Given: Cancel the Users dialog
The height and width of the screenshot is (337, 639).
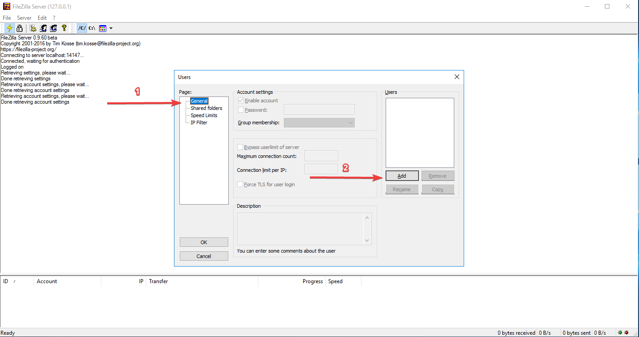Looking at the screenshot, I should click(x=204, y=256).
